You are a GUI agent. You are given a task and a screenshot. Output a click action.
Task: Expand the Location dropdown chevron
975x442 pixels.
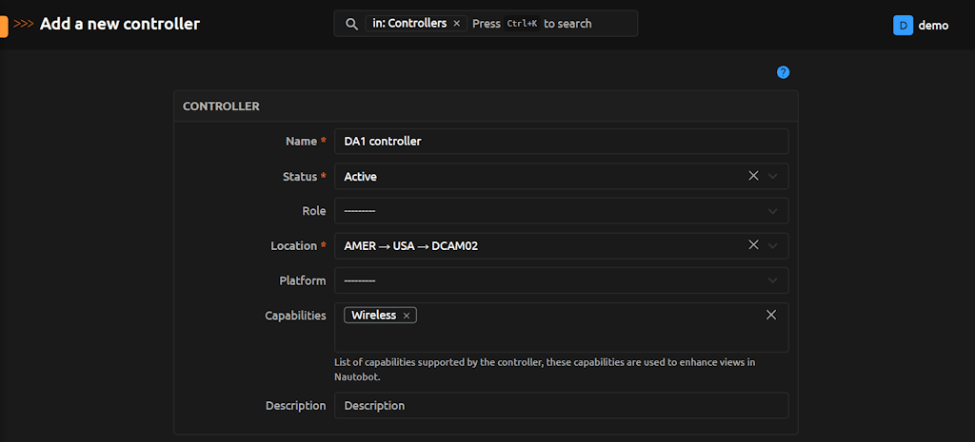[x=773, y=245]
